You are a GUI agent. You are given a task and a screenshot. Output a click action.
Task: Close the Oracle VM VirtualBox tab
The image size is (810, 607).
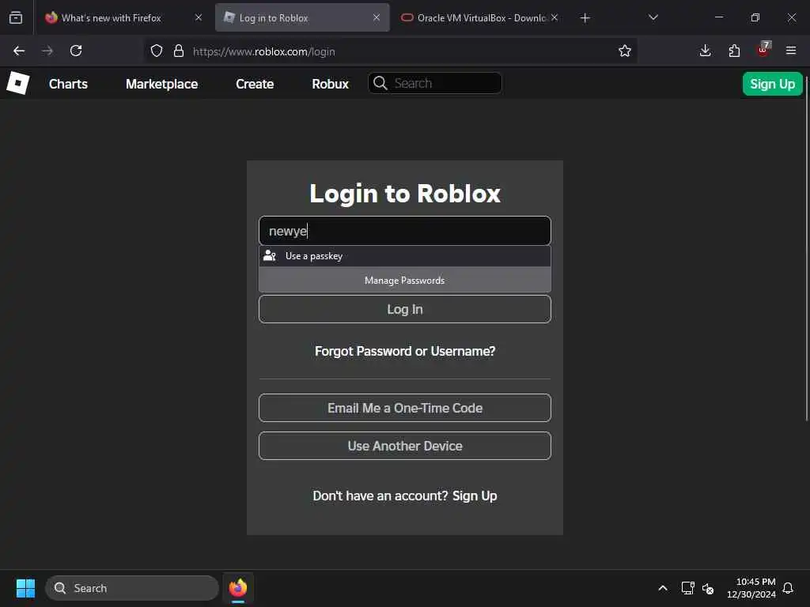tap(555, 17)
